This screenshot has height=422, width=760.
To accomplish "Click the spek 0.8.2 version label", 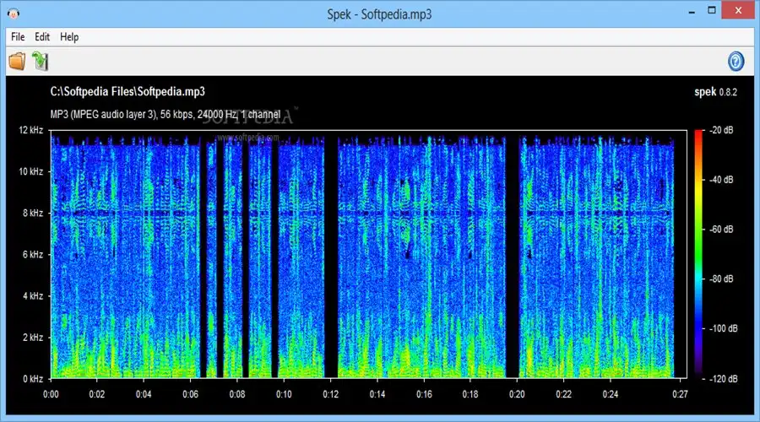I will pos(718,92).
